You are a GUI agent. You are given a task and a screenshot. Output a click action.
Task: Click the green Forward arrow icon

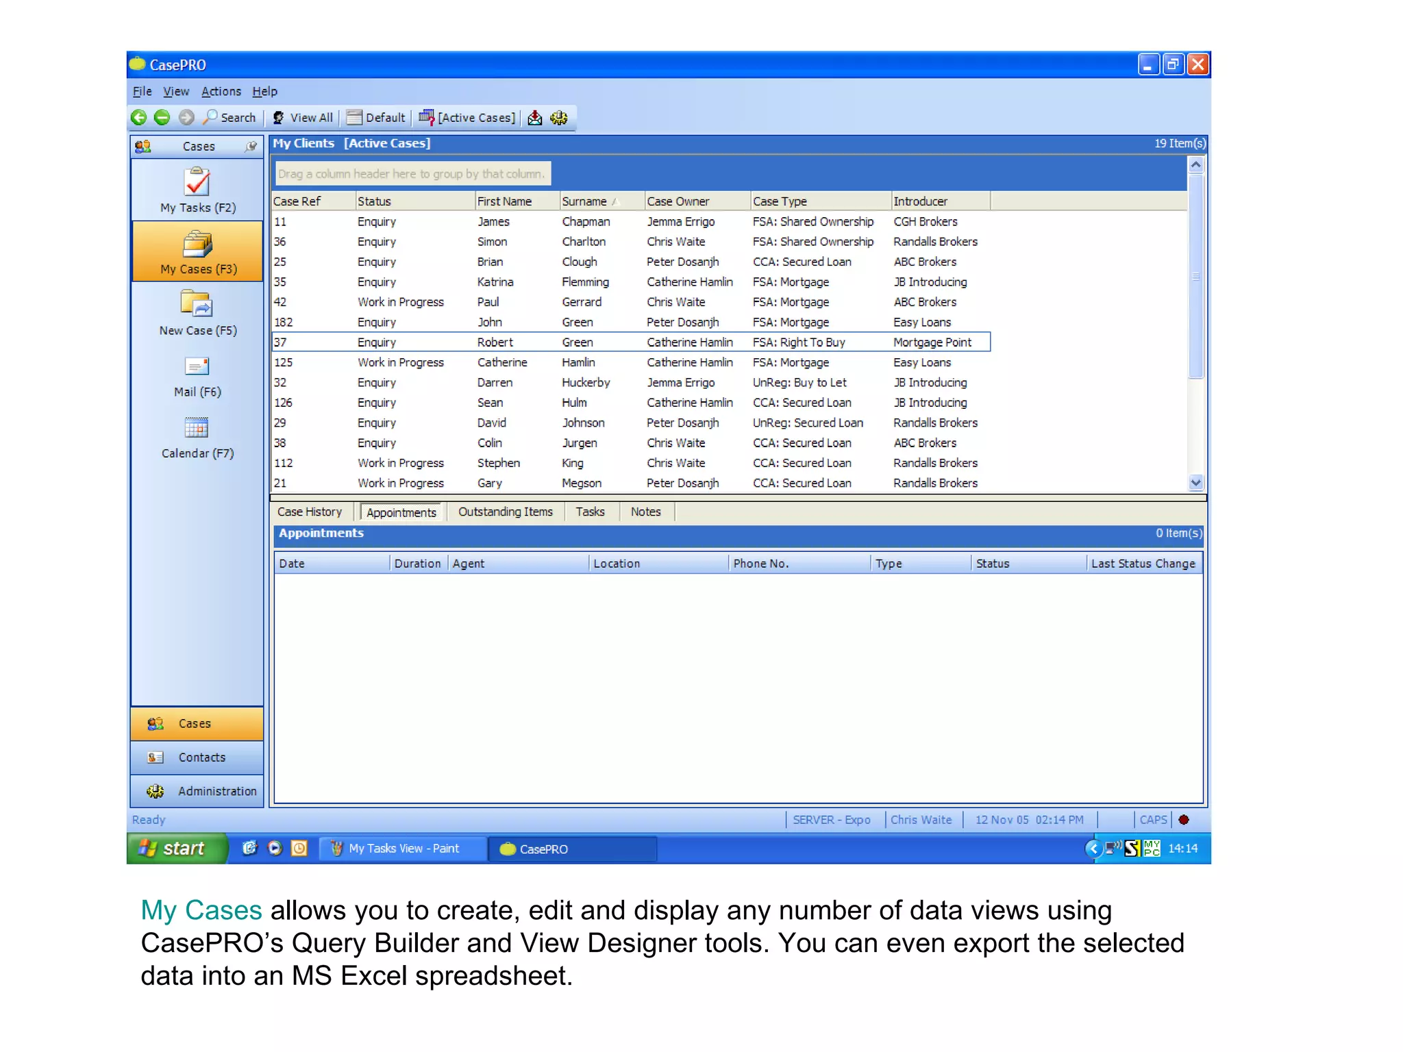[x=162, y=118]
